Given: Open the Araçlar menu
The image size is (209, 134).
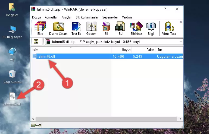Looking at the screenshot, I should tap(67, 17).
